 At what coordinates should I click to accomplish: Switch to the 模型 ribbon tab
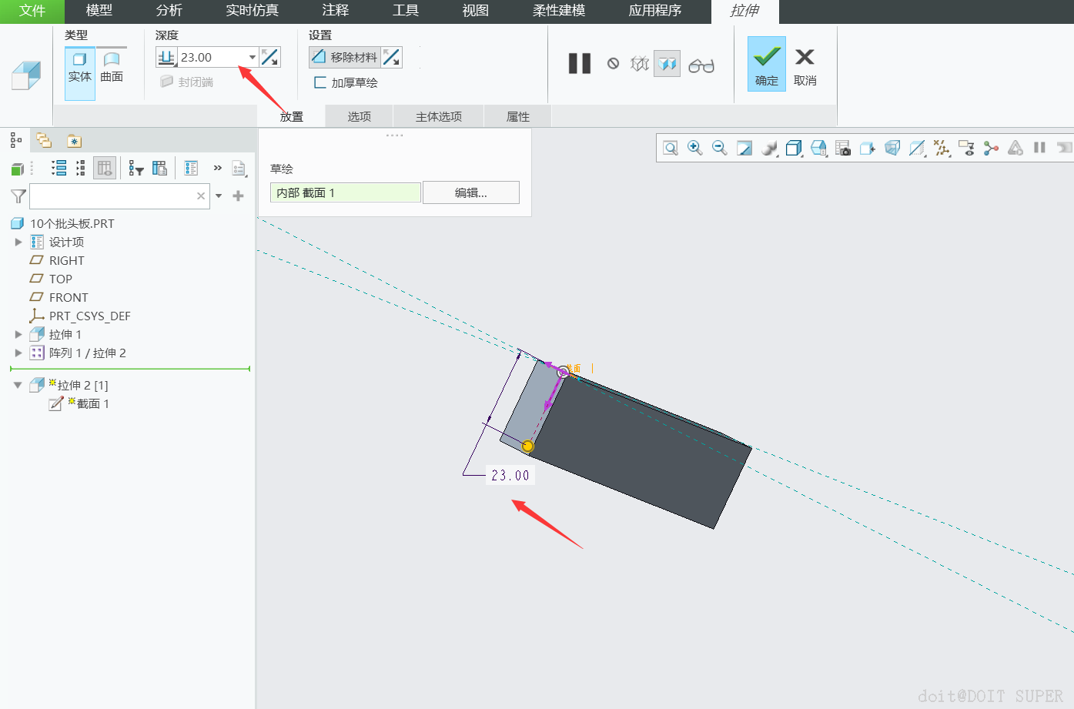click(x=99, y=11)
